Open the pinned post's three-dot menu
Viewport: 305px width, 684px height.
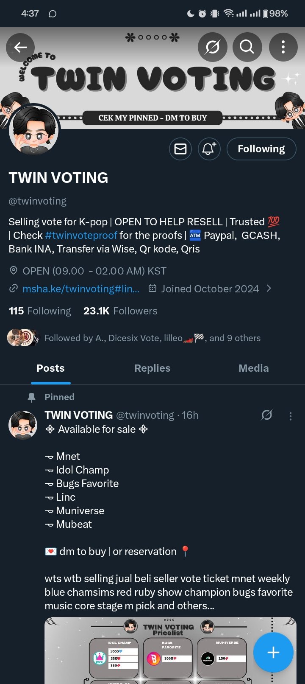pyautogui.click(x=291, y=416)
